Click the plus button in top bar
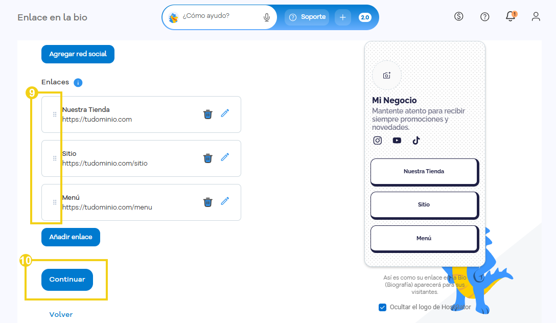 342,17
